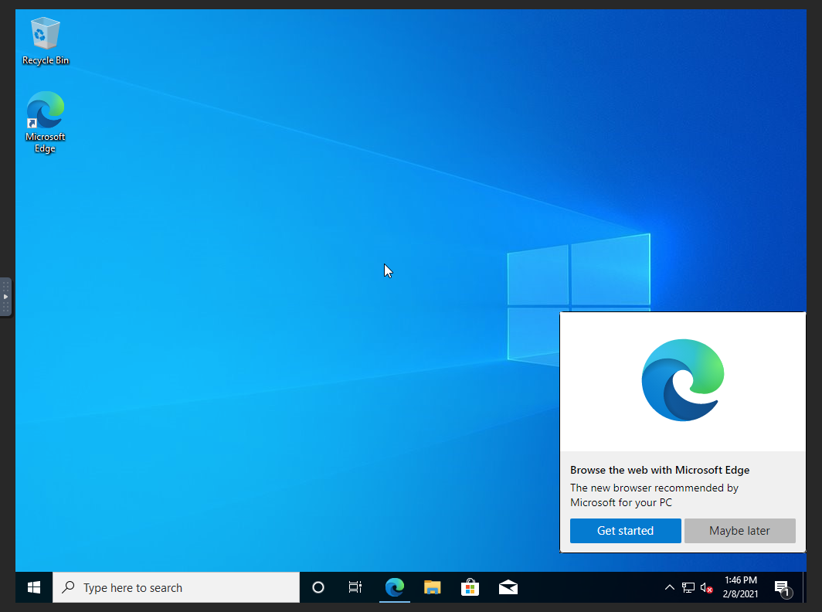Screen dimensions: 822x612
Task: Open the clock and date flyout
Action: coord(740,587)
